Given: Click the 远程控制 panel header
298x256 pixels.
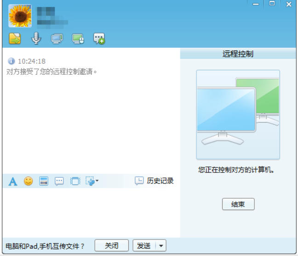Looking at the screenshot, I should point(238,54).
